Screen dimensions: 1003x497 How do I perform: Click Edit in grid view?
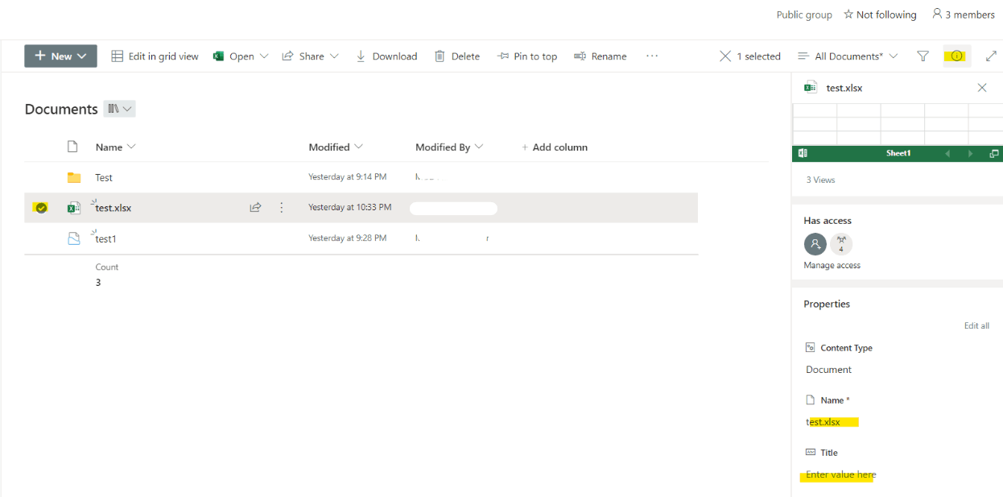click(155, 56)
